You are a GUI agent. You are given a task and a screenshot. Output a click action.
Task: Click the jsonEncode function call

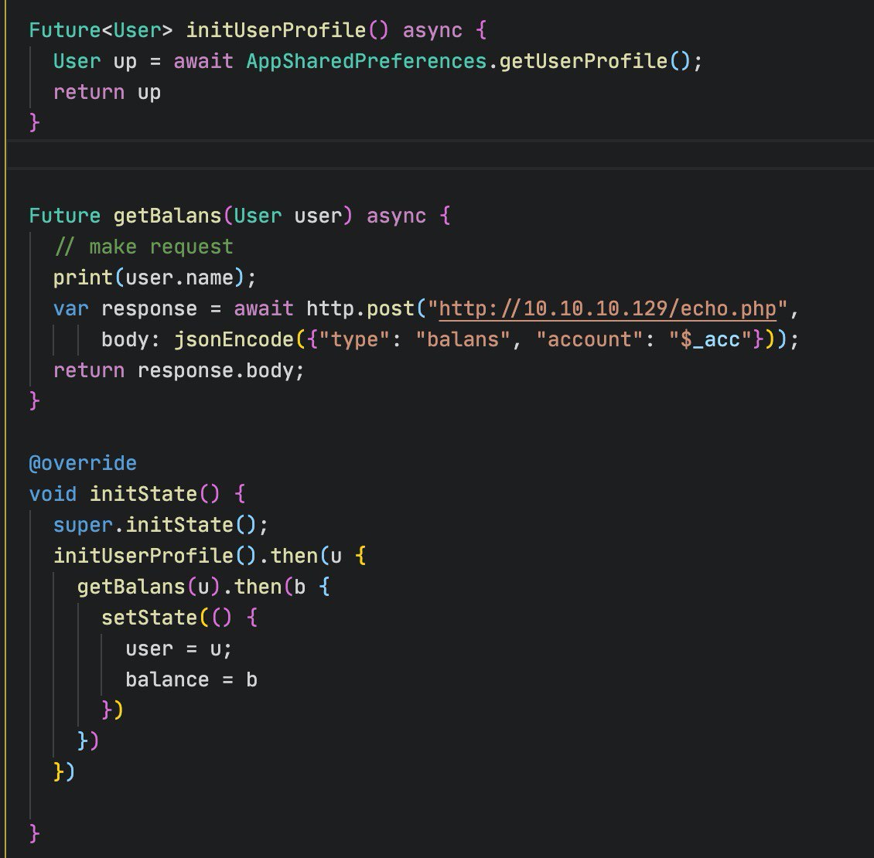pos(234,340)
